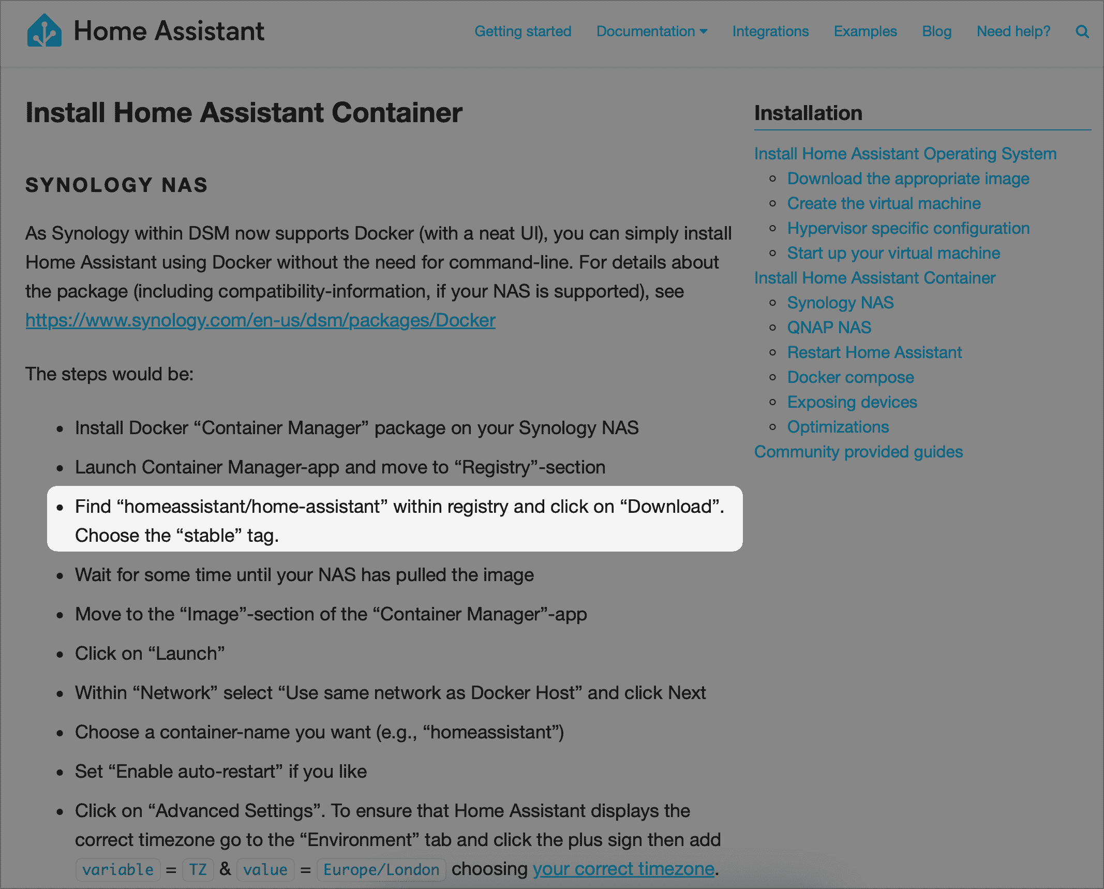
Task: Click the Home Assistant logo icon
Action: (x=44, y=31)
